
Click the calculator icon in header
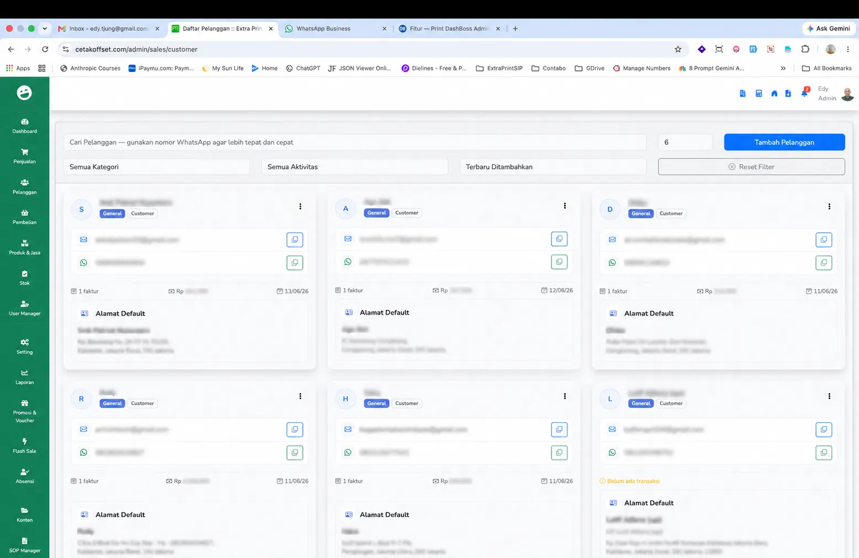point(759,94)
